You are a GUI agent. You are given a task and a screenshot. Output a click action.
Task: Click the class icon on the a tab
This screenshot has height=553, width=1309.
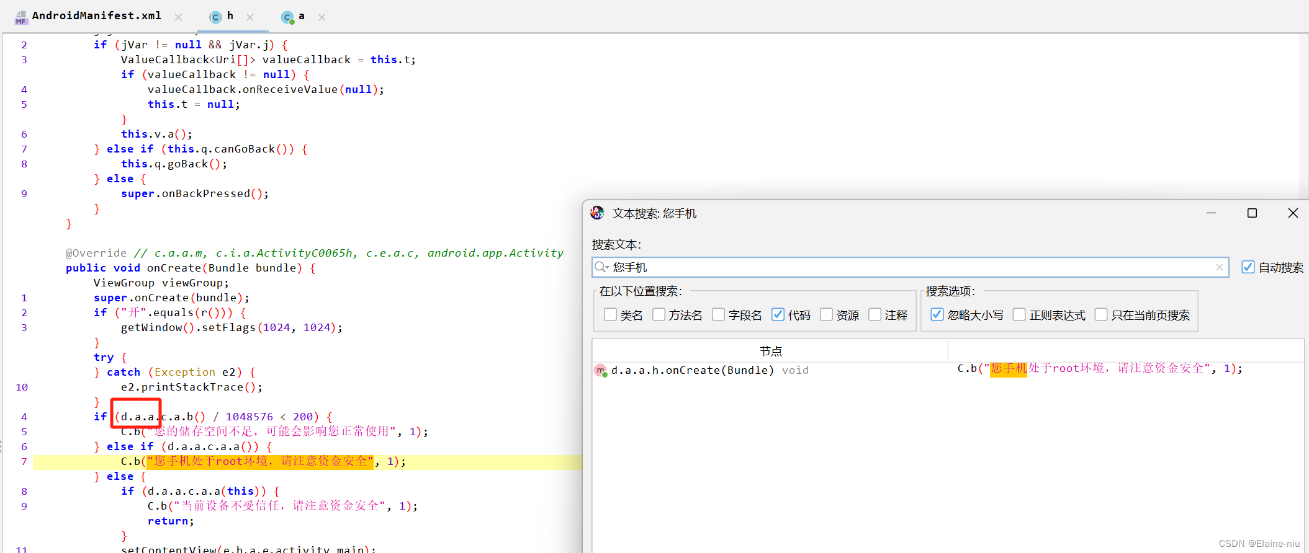(287, 17)
